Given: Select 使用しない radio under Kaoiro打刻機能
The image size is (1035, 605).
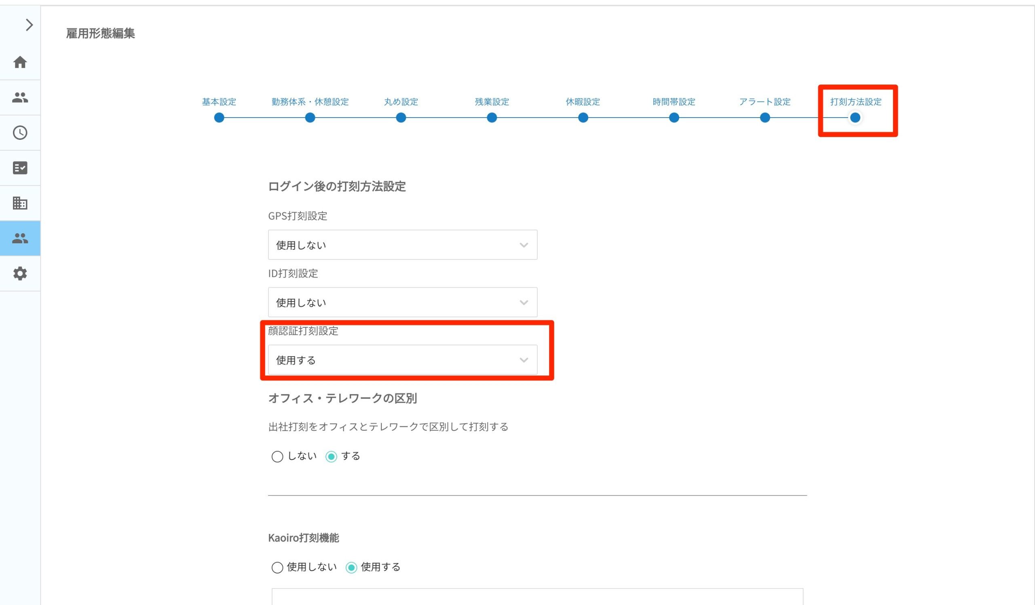Looking at the screenshot, I should (x=277, y=567).
